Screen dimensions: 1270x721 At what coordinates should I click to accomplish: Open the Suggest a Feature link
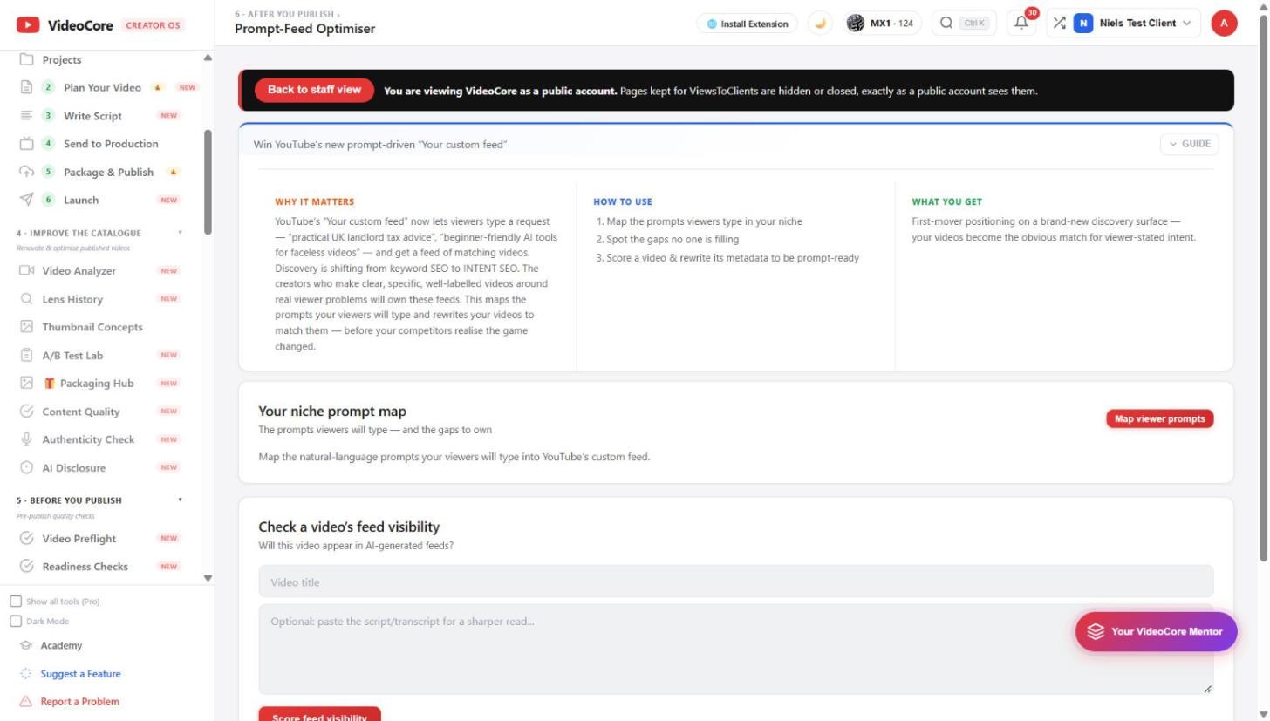(x=80, y=674)
